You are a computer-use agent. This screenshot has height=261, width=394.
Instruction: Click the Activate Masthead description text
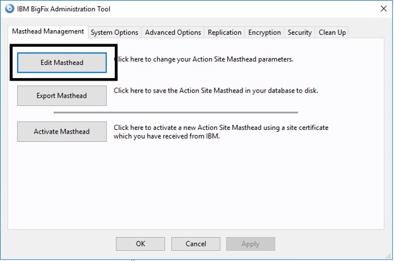pyautogui.click(x=221, y=132)
